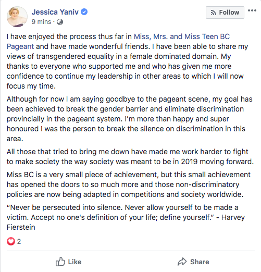Click the feed icon inside the Follow button
This screenshot has width=261, height=272.
pos(213,13)
